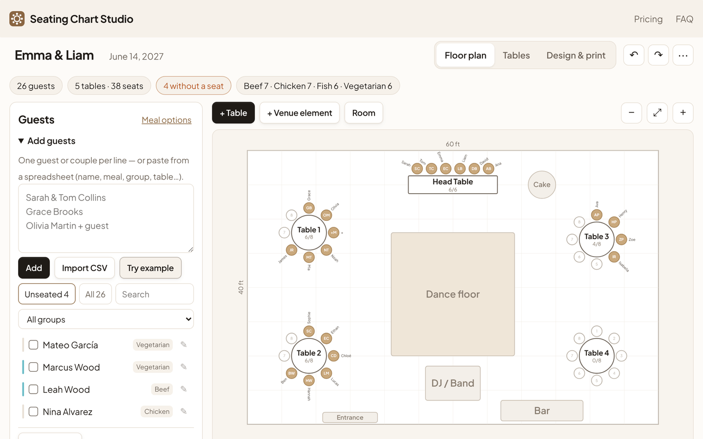Show Unseated 4 guests filter
The height and width of the screenshot is (439, 703).
coord(47,294)
